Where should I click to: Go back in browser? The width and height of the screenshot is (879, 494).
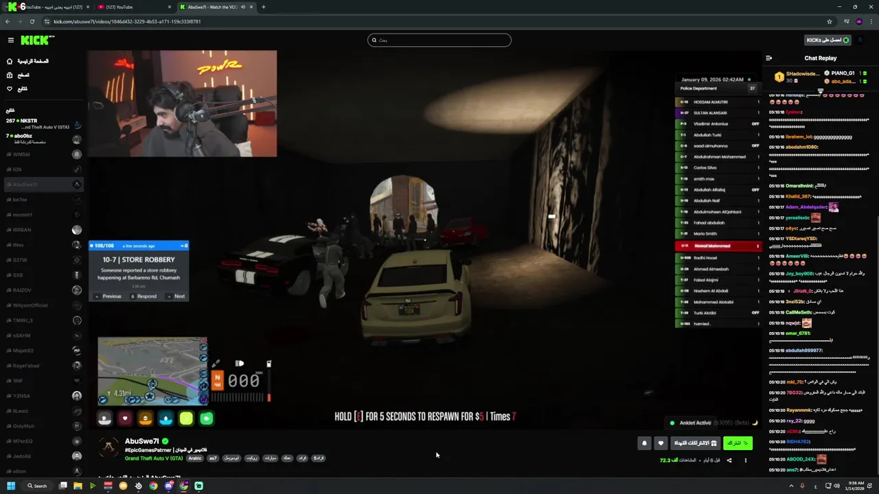tap(8, 21)
